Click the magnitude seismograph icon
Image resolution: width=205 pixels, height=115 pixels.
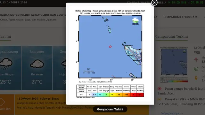[196, 60]
